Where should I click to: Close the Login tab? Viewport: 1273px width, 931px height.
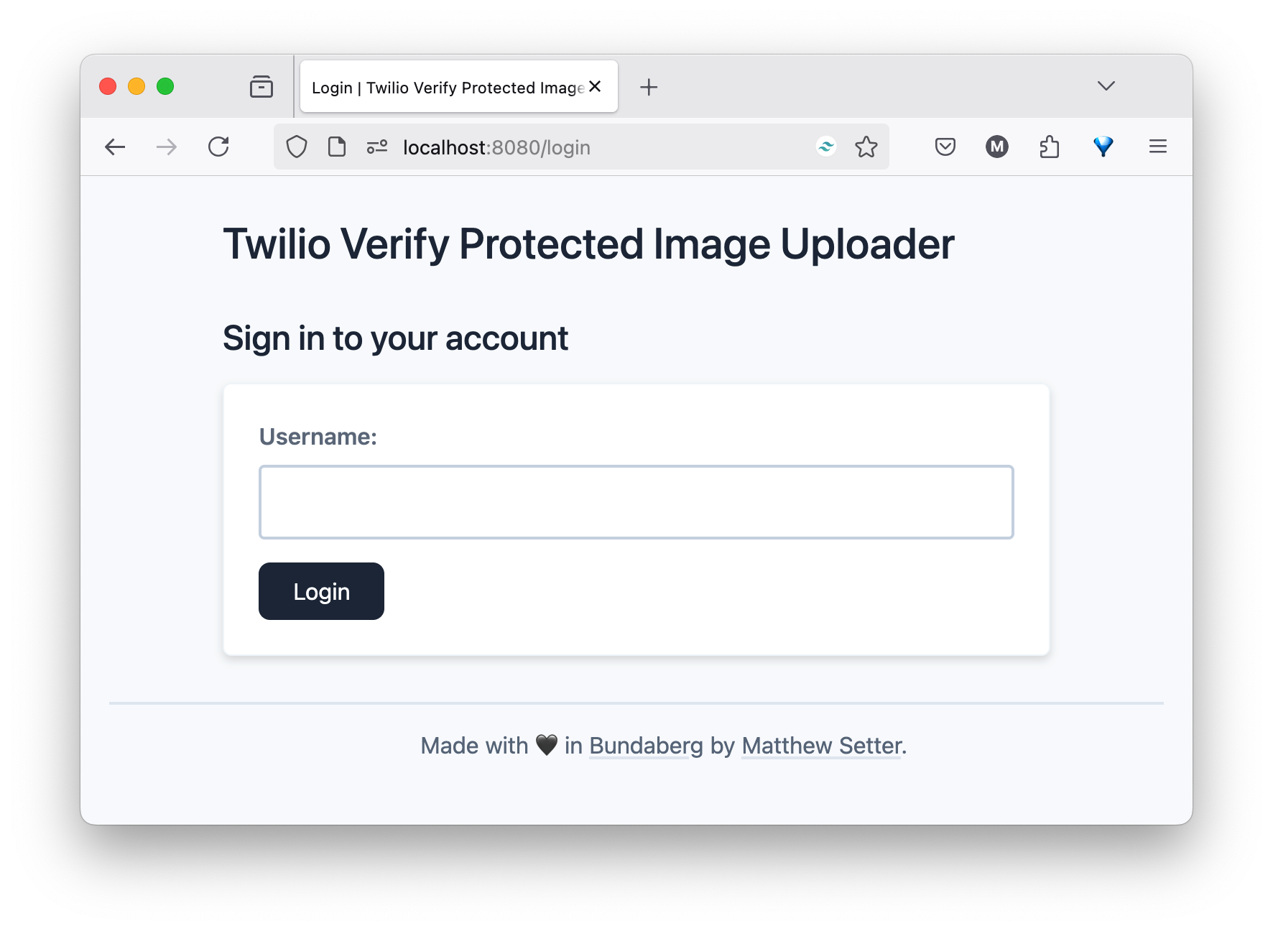tap(595, 86)
